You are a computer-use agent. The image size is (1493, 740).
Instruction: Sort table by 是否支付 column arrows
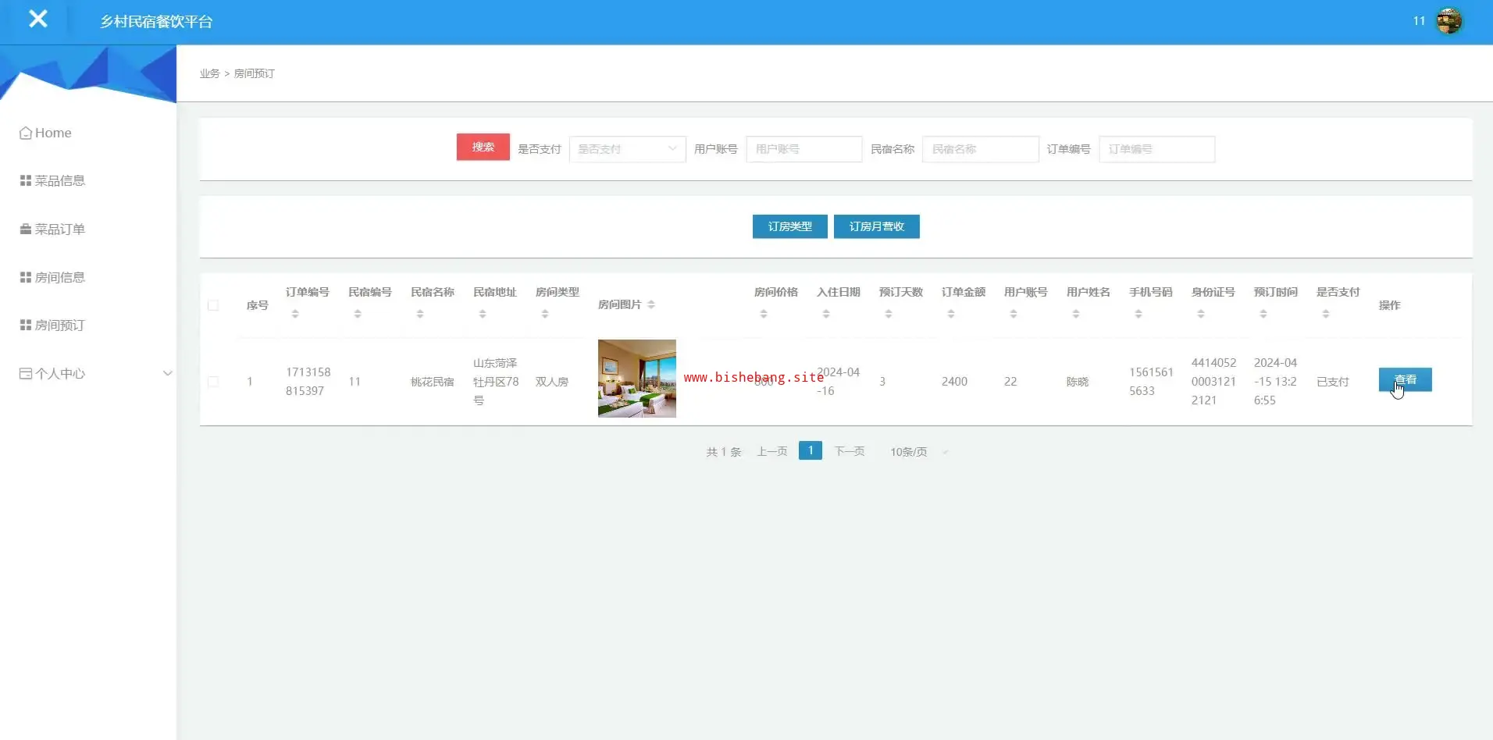coord(1326,314)
